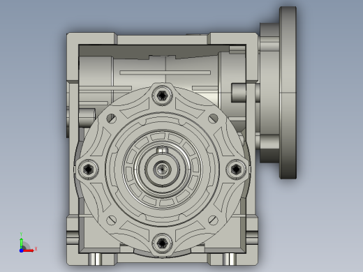Select the cylindrical boss on the housing's right wall
This screenshot has height=272, width=363.
pos(239,93)
